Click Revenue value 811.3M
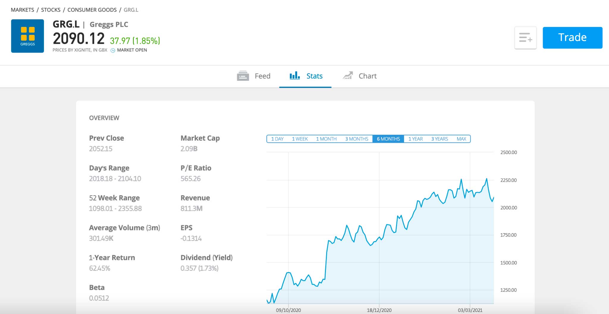The image size is (609, 314). pos(192,208)
